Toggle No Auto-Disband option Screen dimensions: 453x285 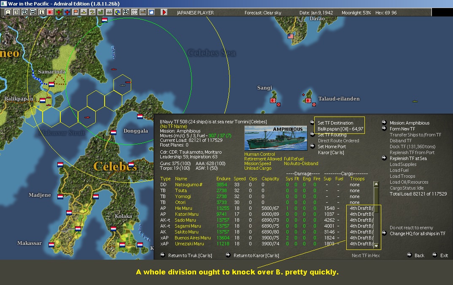301,163
